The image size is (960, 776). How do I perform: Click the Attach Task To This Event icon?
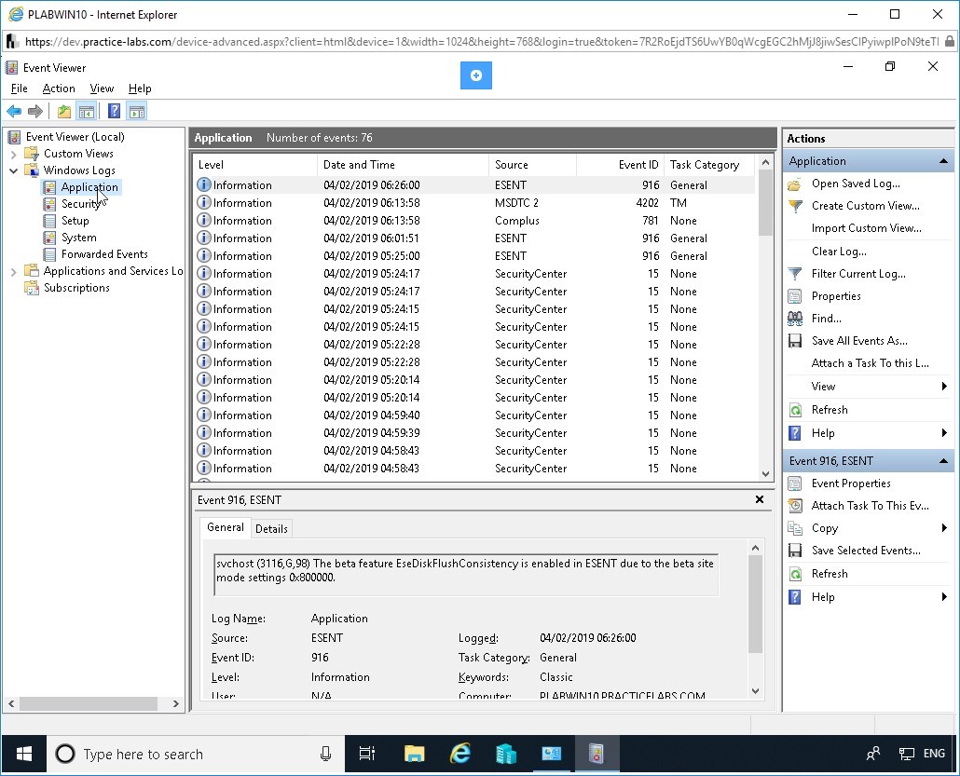tap(795, 506)
